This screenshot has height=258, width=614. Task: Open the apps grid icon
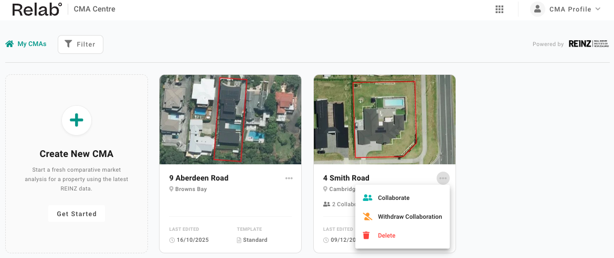tap(500, 9)
